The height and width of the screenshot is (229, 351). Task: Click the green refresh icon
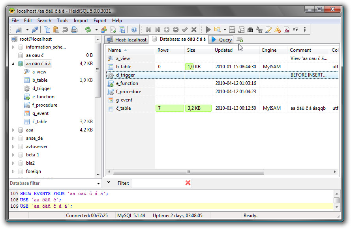pyautogui.click(x=88, y=30)
